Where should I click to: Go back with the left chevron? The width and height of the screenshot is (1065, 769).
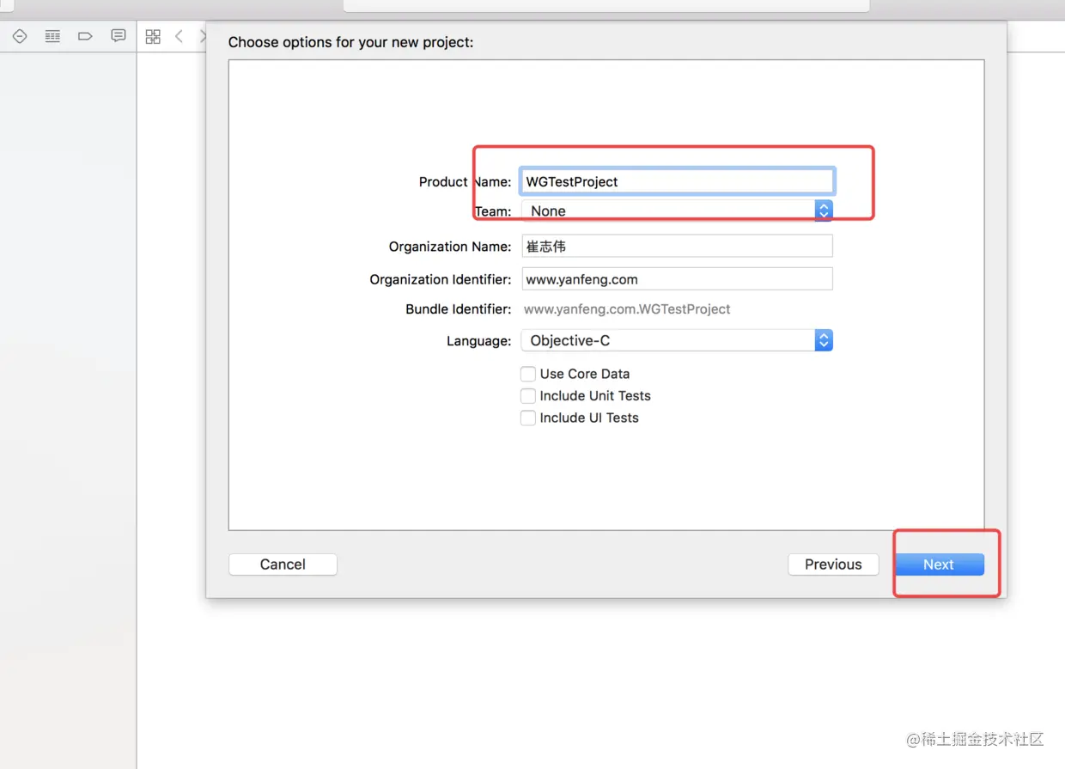(x=179, y=36)
